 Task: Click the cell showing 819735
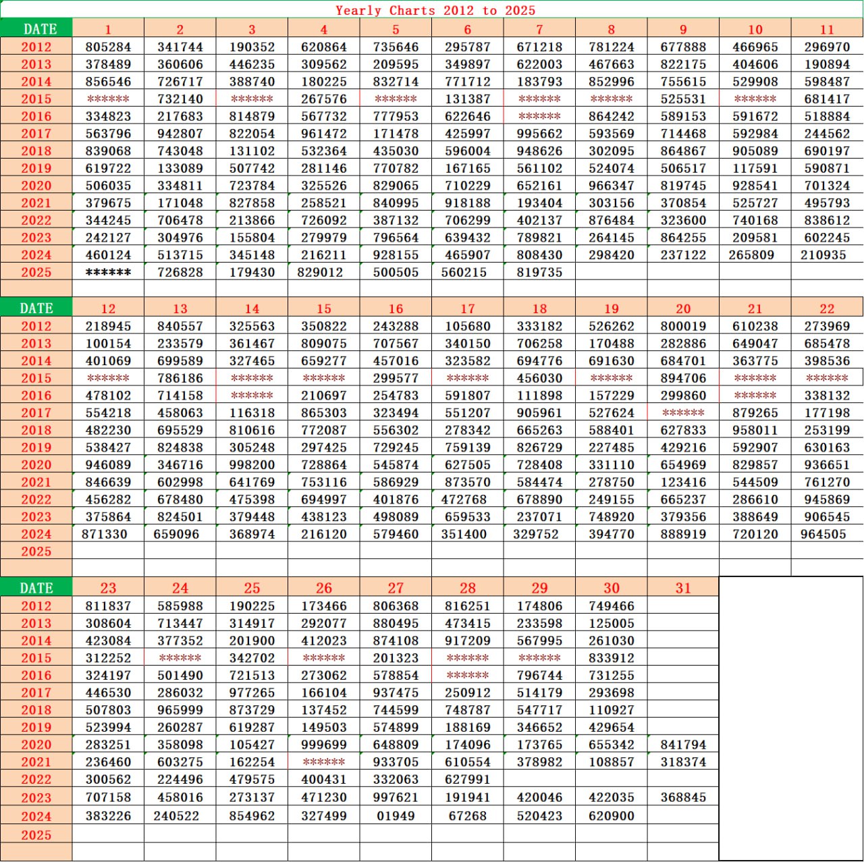[539, 272]
